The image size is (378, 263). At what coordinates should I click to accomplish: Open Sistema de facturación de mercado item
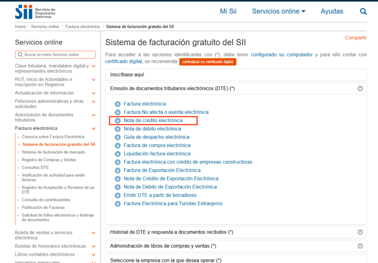click(53, 152)
